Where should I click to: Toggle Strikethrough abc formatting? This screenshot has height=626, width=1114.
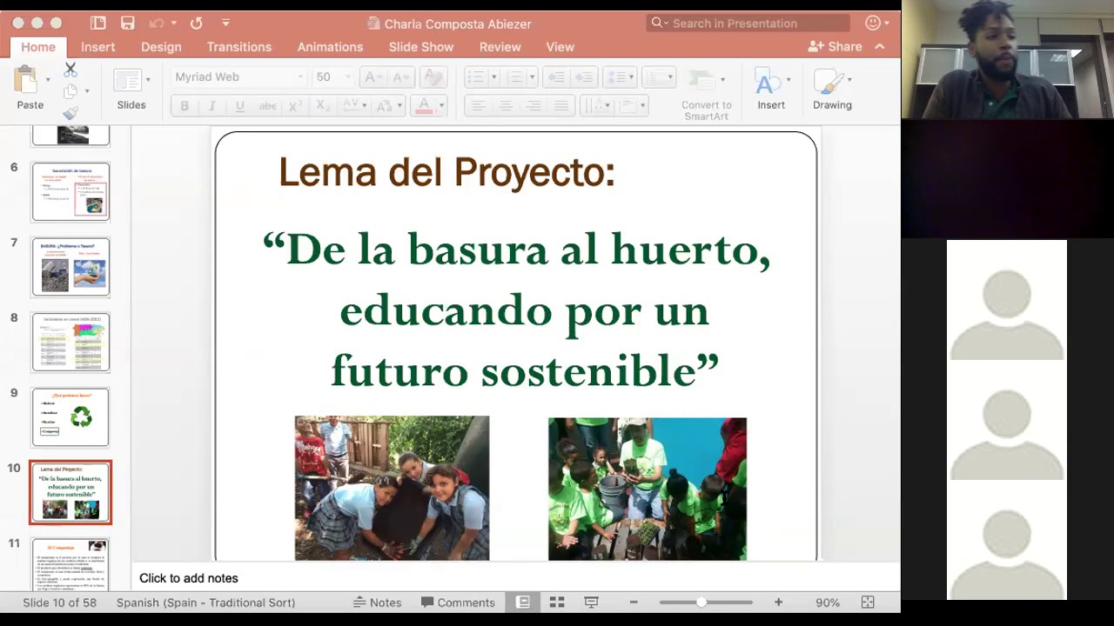268,106
